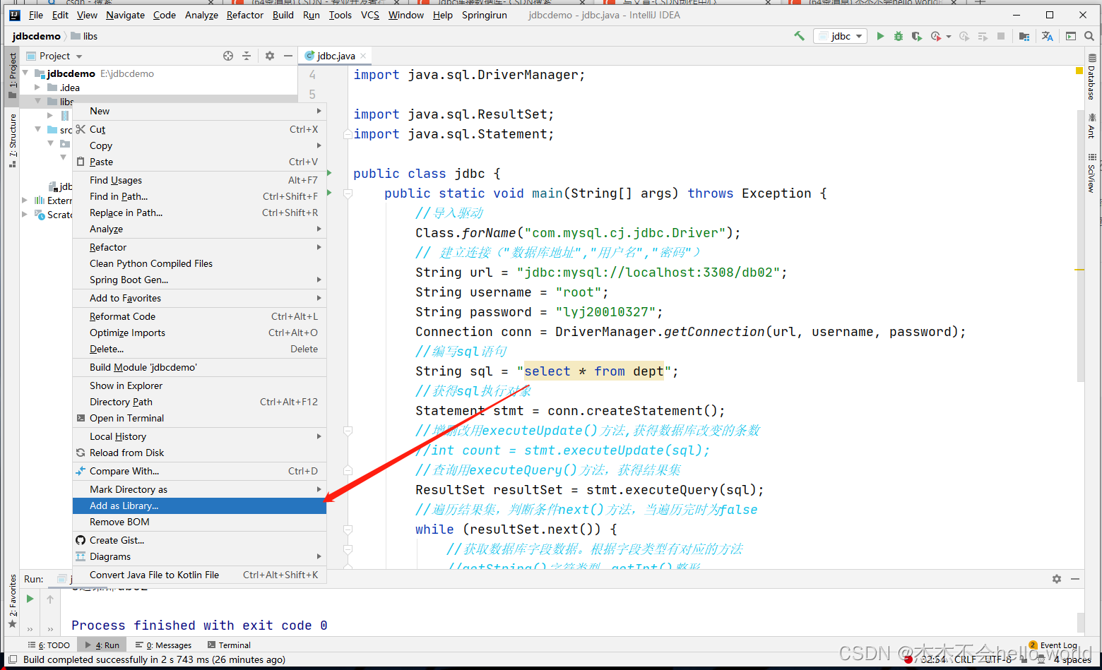Screen dimensions: 1102x670
Task: Open the Ant tool window
Action: tap(1092, 126)
